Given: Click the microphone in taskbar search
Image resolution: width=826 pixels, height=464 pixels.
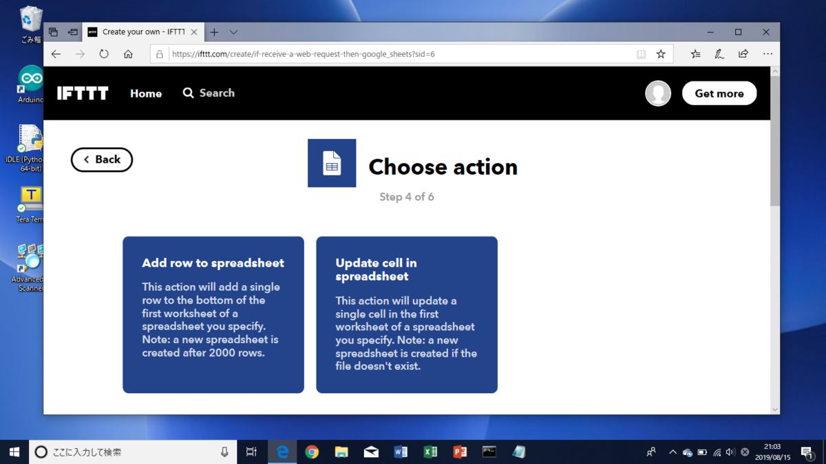Looking at the screenshot, I should (x=224, y=452).
